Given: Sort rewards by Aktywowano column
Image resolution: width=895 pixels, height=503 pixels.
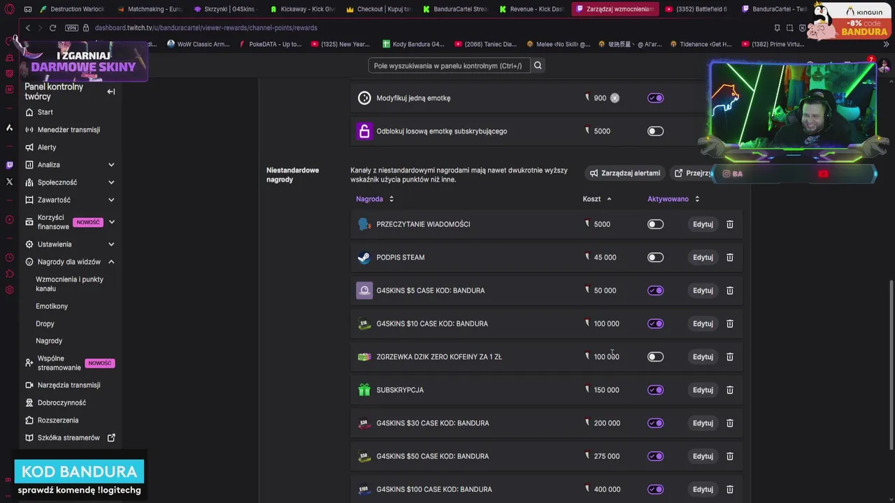Looking at the screenshot, I should click(673, 199).
